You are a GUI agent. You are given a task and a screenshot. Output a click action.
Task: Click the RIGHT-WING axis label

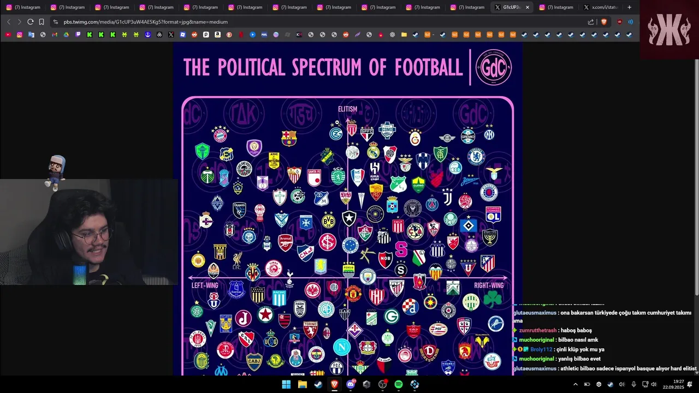pos(489,285)
